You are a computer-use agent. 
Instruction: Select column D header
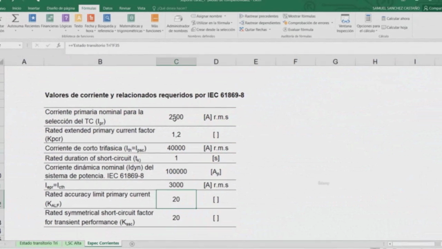point(216,62)
